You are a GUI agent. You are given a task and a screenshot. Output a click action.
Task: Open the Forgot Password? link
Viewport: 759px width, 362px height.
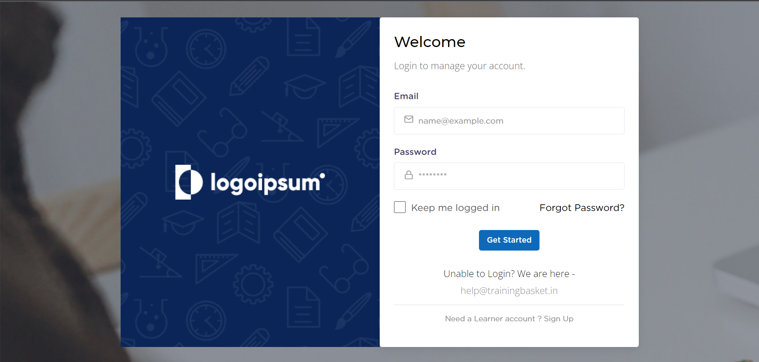[x=582, y=208]
